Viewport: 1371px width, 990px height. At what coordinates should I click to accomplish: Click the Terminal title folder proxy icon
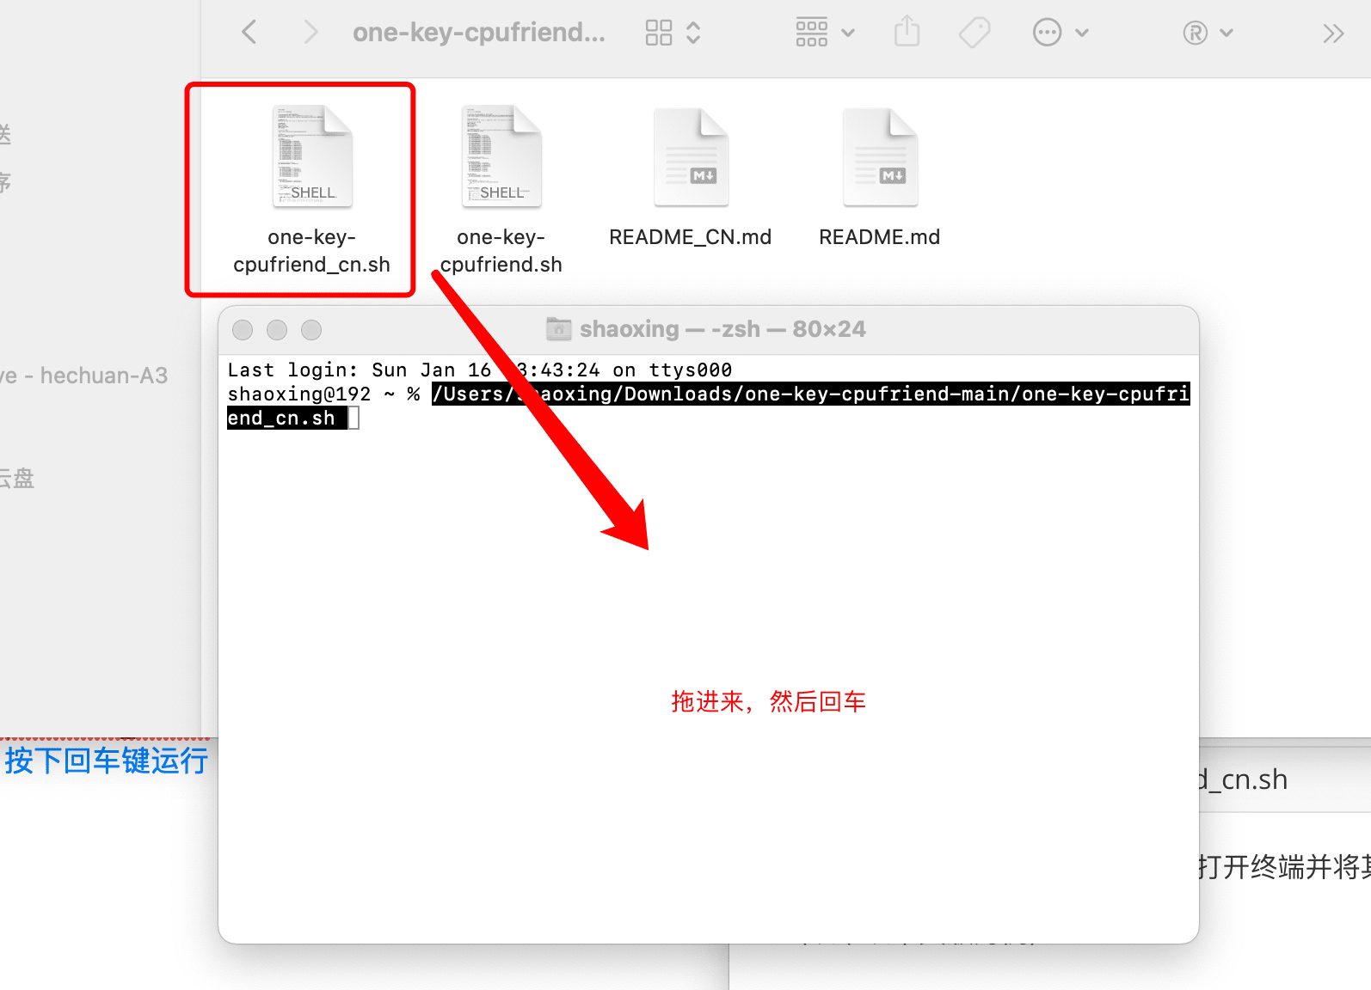(559, 328)
